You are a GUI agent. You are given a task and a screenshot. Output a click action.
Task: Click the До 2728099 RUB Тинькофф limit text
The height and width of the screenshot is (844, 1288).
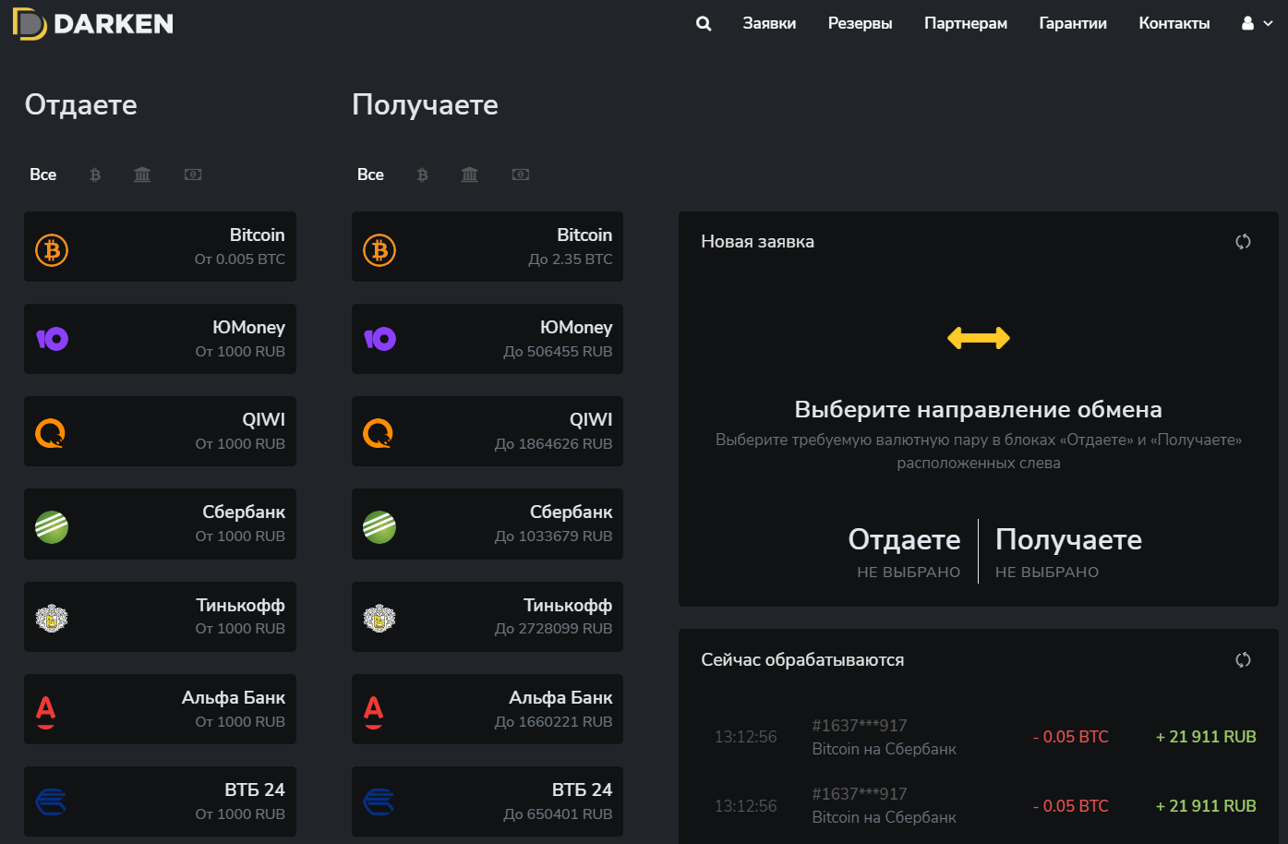[553, 629]
